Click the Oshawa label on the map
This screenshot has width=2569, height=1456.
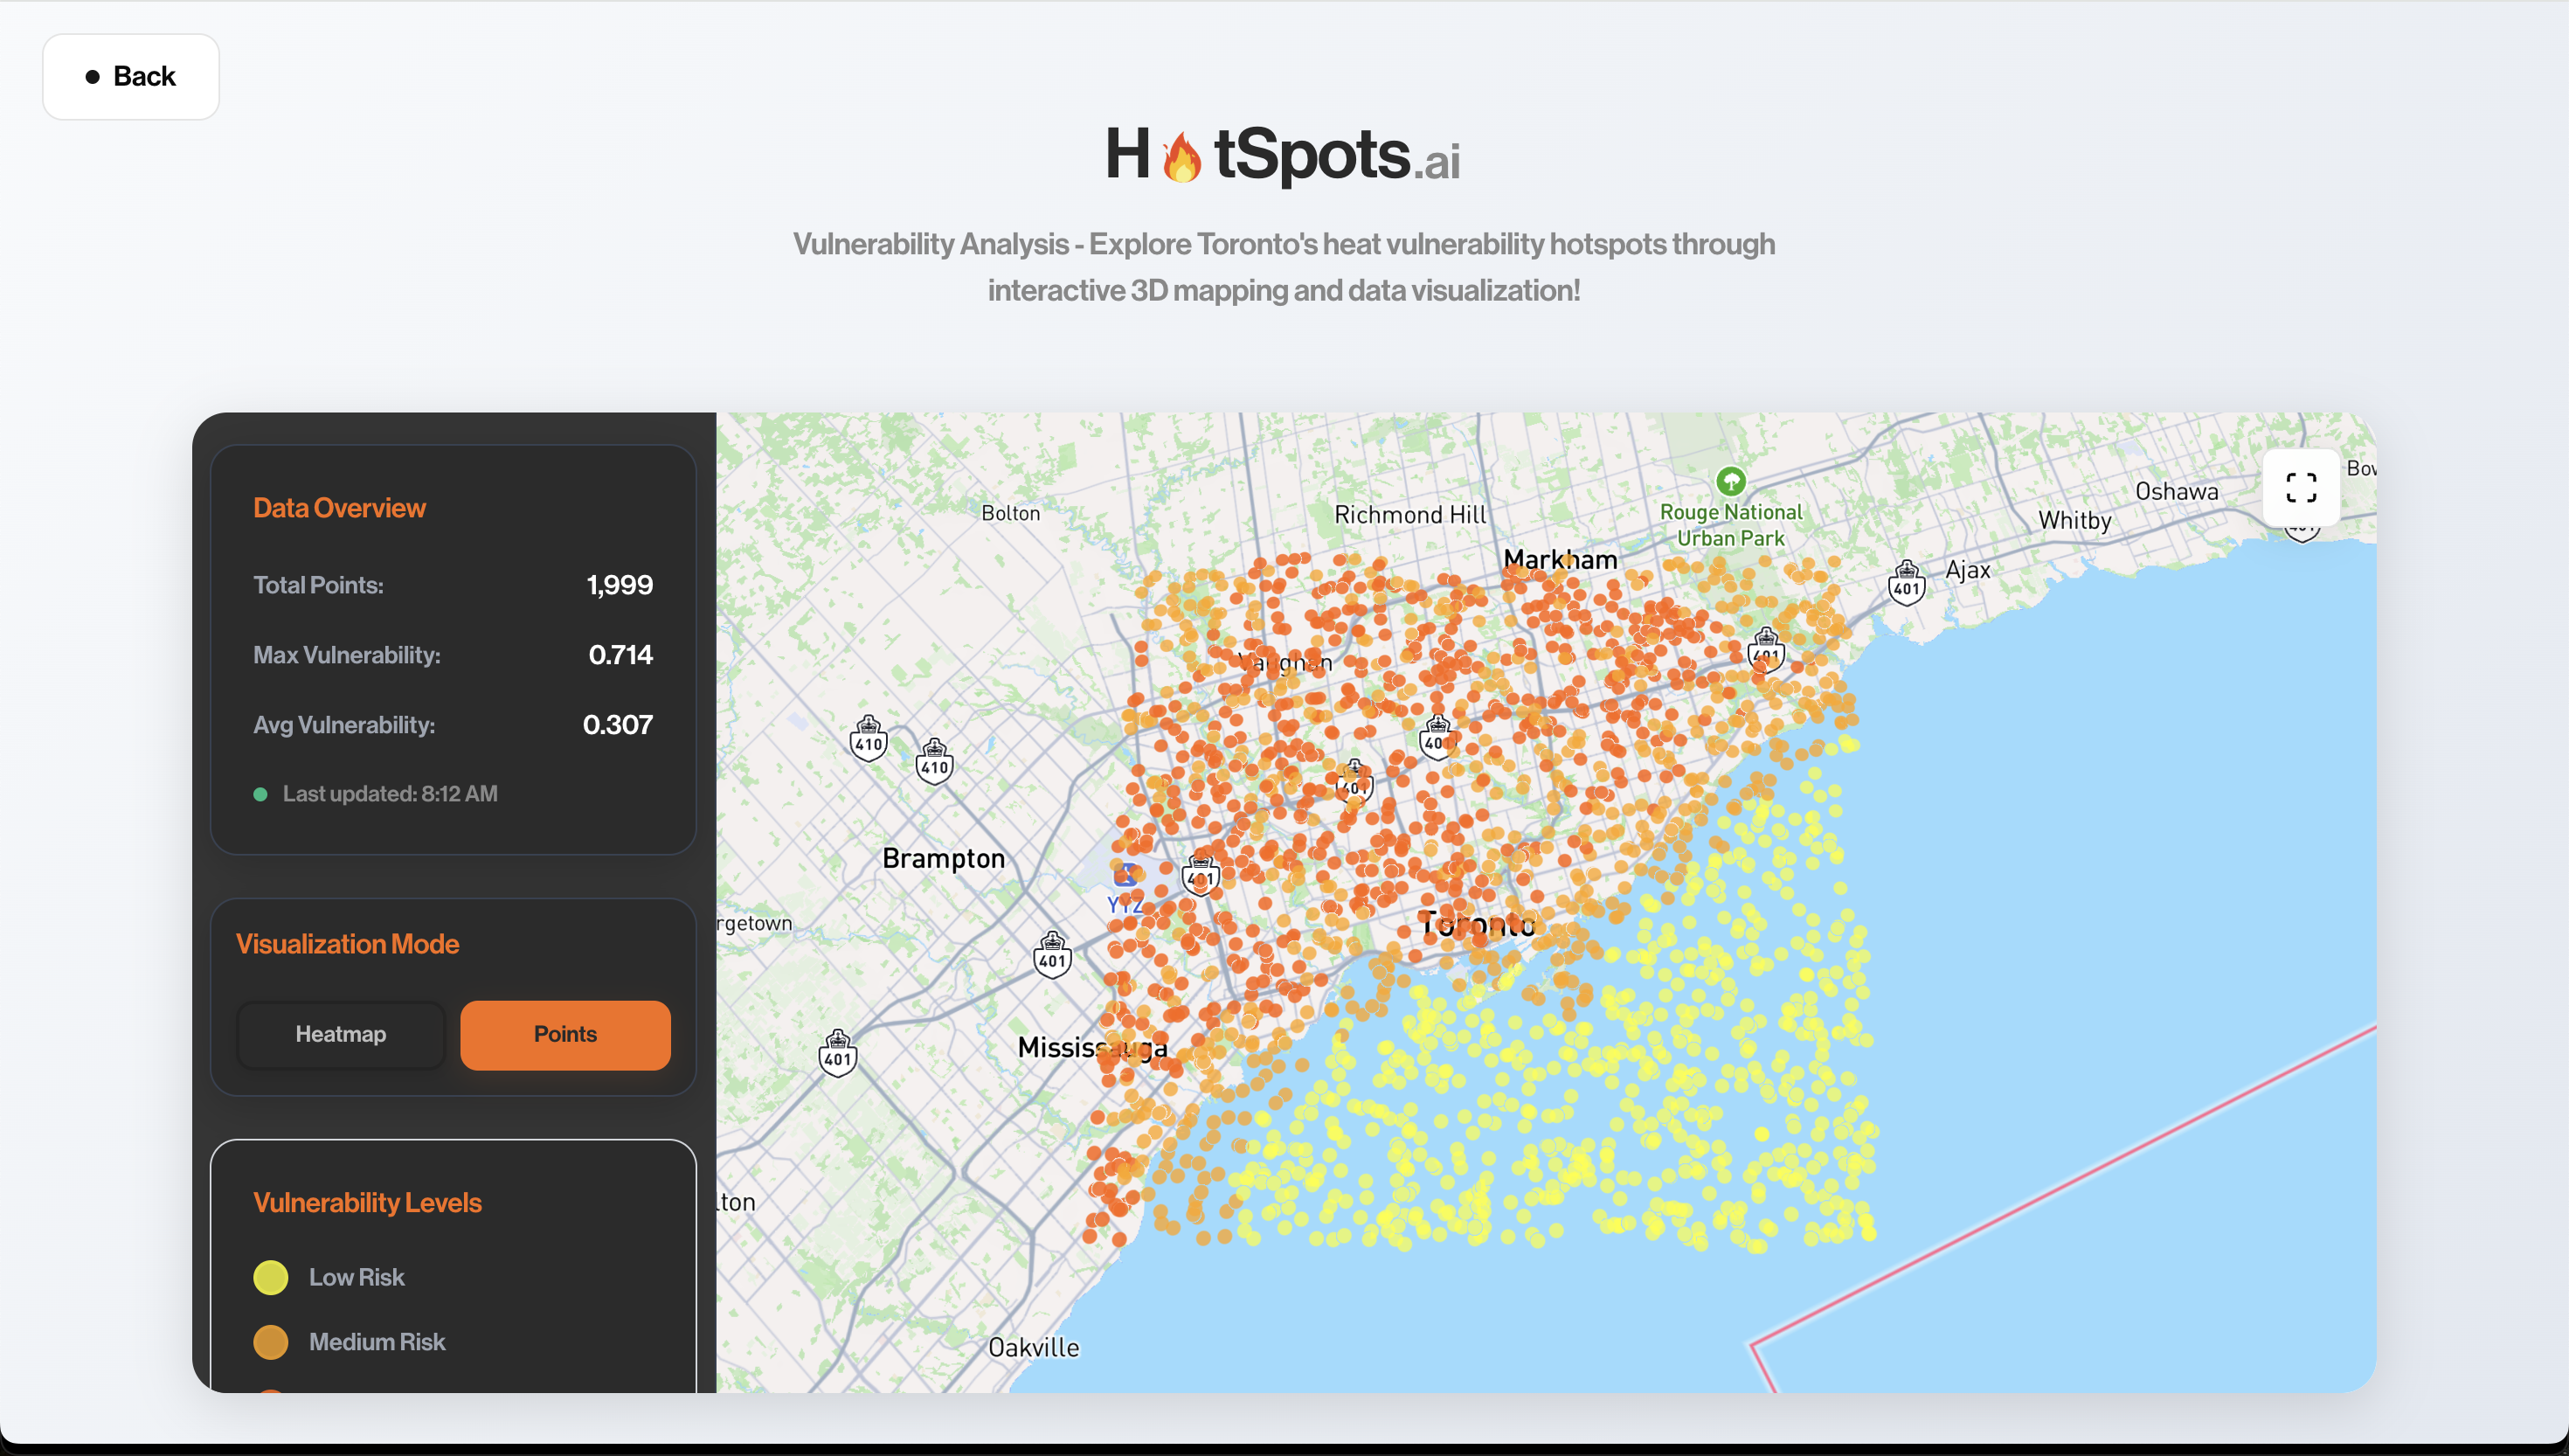(2176, 491)
